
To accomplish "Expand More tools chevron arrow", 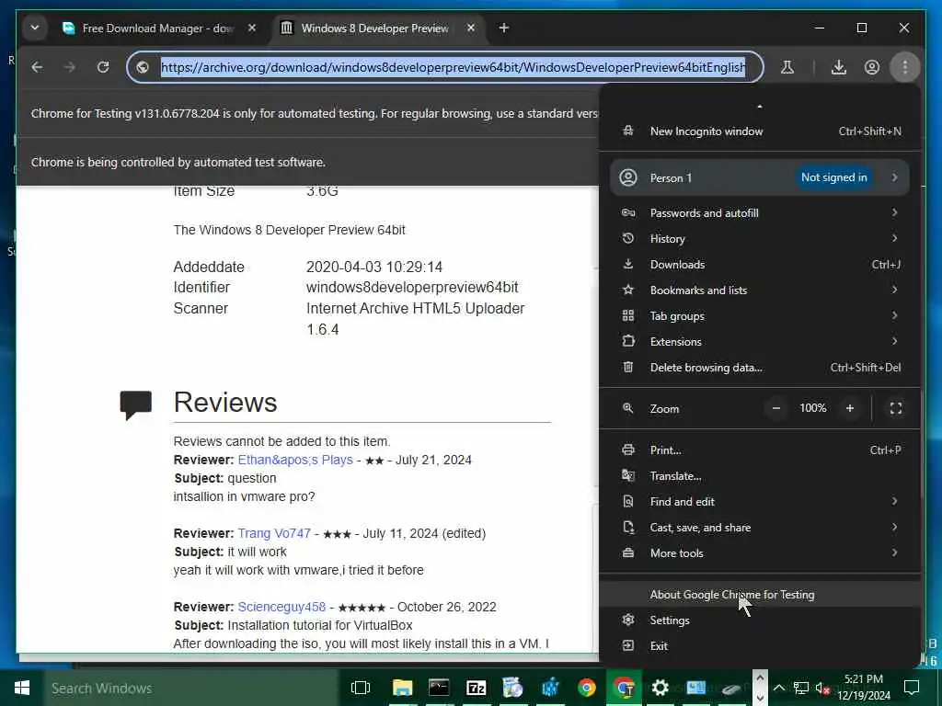I will click(894, 552).
